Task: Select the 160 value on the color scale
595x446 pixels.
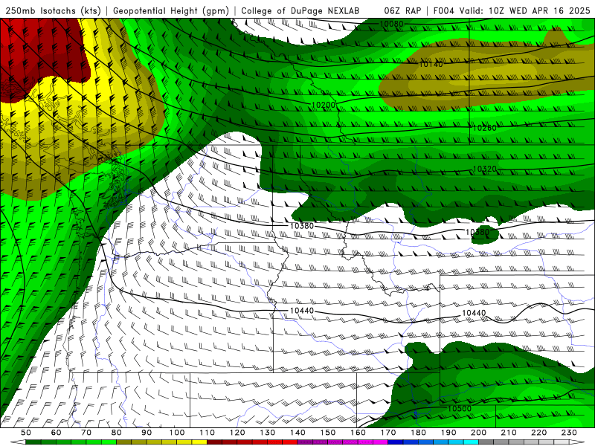Action: [x=358, y=433]
